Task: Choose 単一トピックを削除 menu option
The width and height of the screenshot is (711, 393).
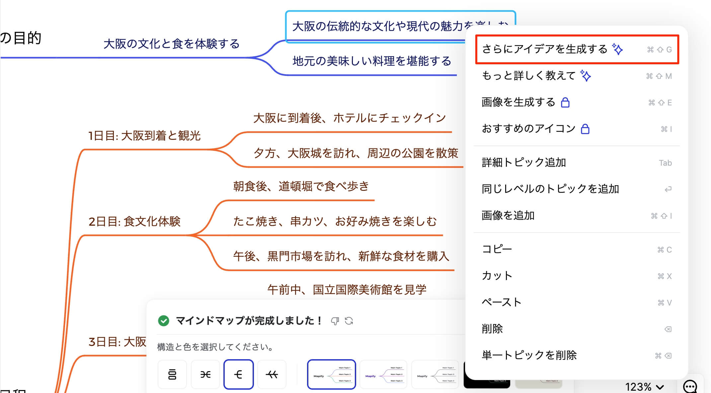Action: point(529,355)
